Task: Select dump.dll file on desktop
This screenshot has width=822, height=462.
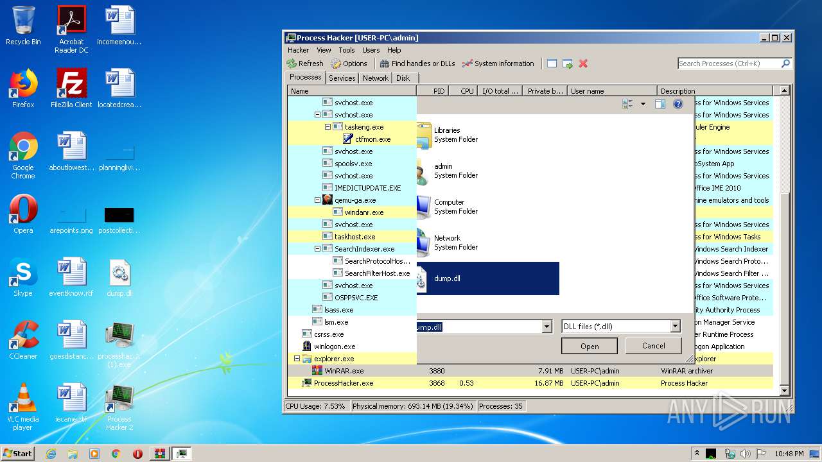Action: click(119, 277)
